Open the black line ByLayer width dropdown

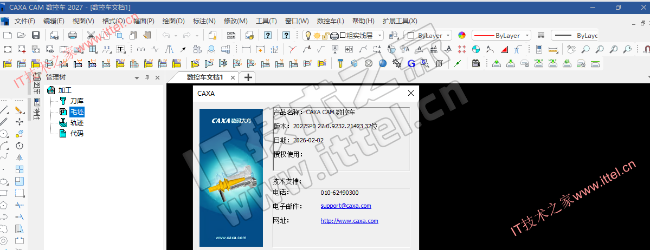click(x=575, y=36)
